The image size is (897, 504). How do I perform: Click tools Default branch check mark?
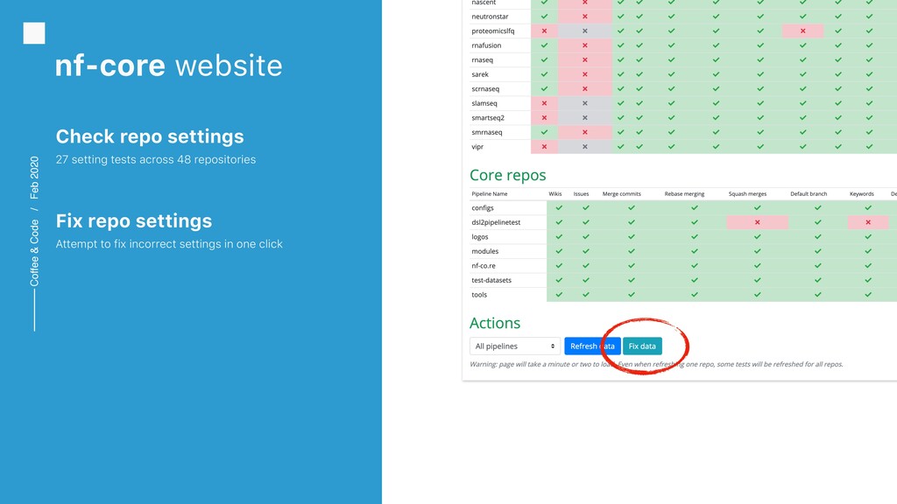(818, 295)
